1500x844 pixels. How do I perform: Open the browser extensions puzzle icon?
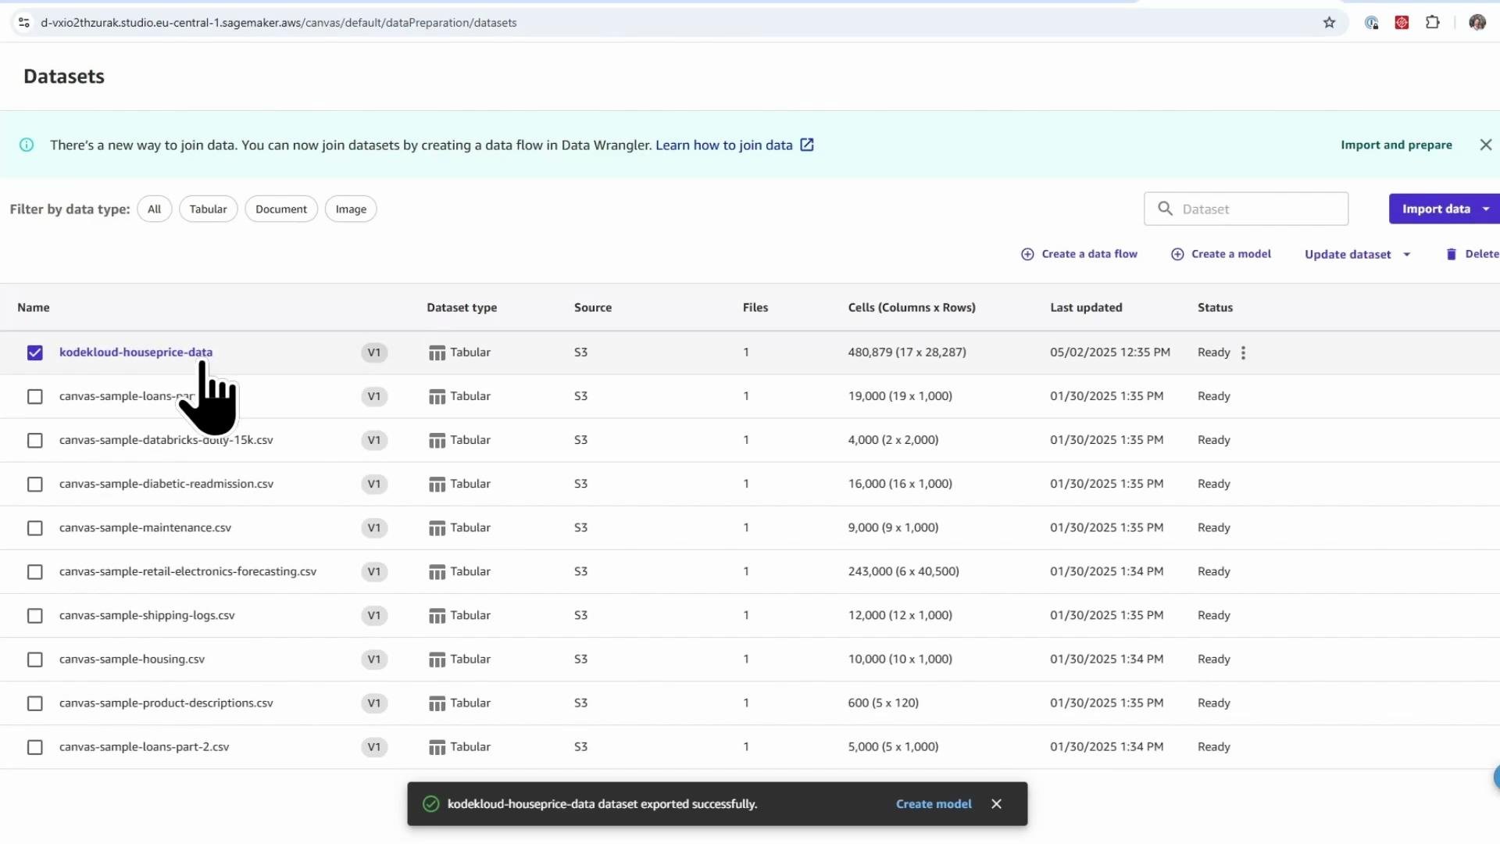(1432, 23)
